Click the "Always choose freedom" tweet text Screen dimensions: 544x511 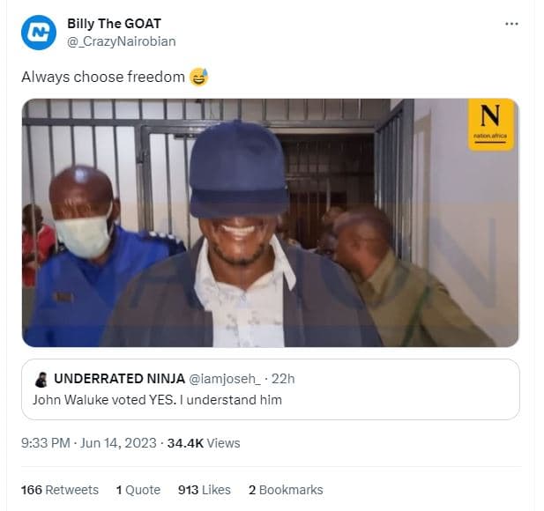coord(103,77)
